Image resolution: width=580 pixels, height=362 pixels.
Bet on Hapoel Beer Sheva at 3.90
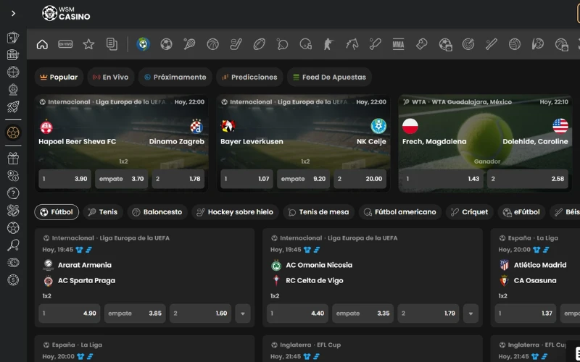pos(65,179)
